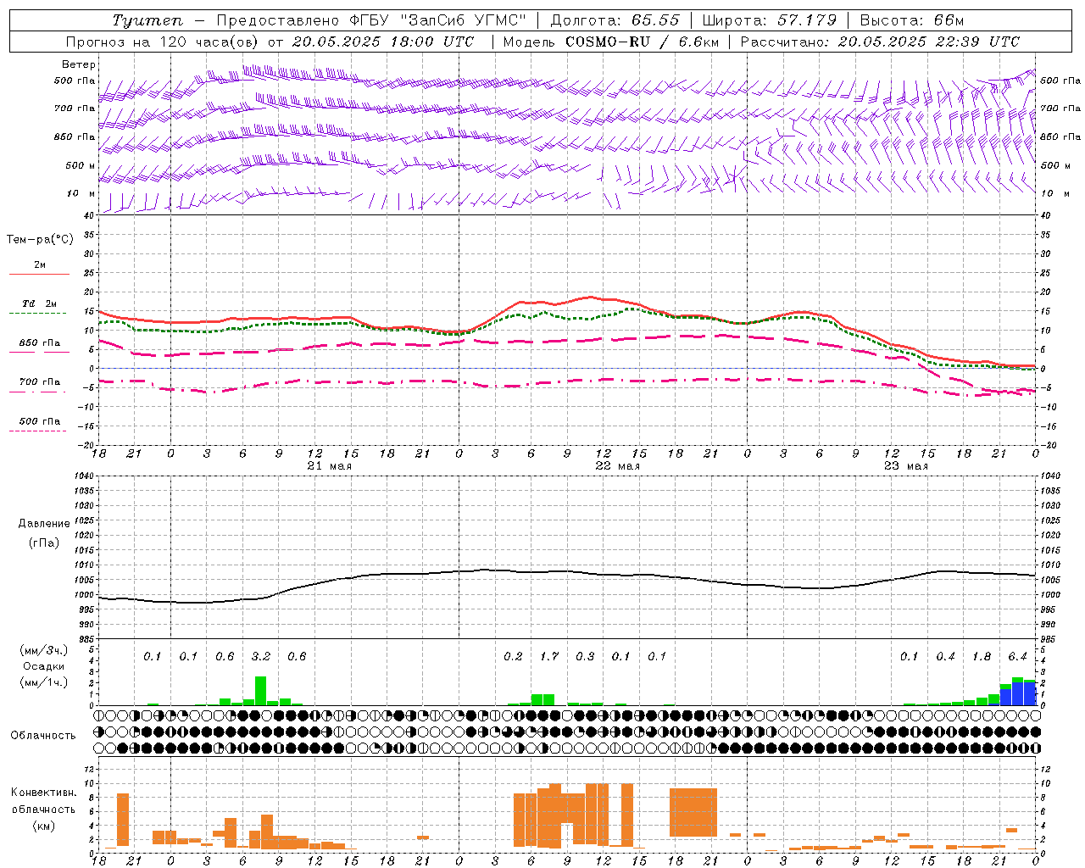Image resolution: width=1085 pixels, height=868 pixels.
Task: Click the "(мм/3ч.)" precipitation unit label
Action: click(x=44, y=650)
